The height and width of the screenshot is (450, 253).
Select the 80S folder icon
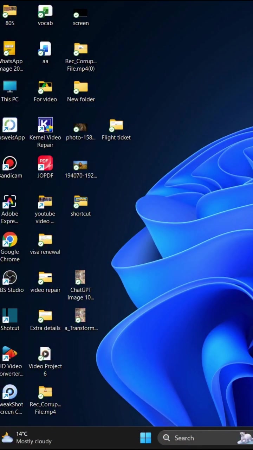coord(9,11)
